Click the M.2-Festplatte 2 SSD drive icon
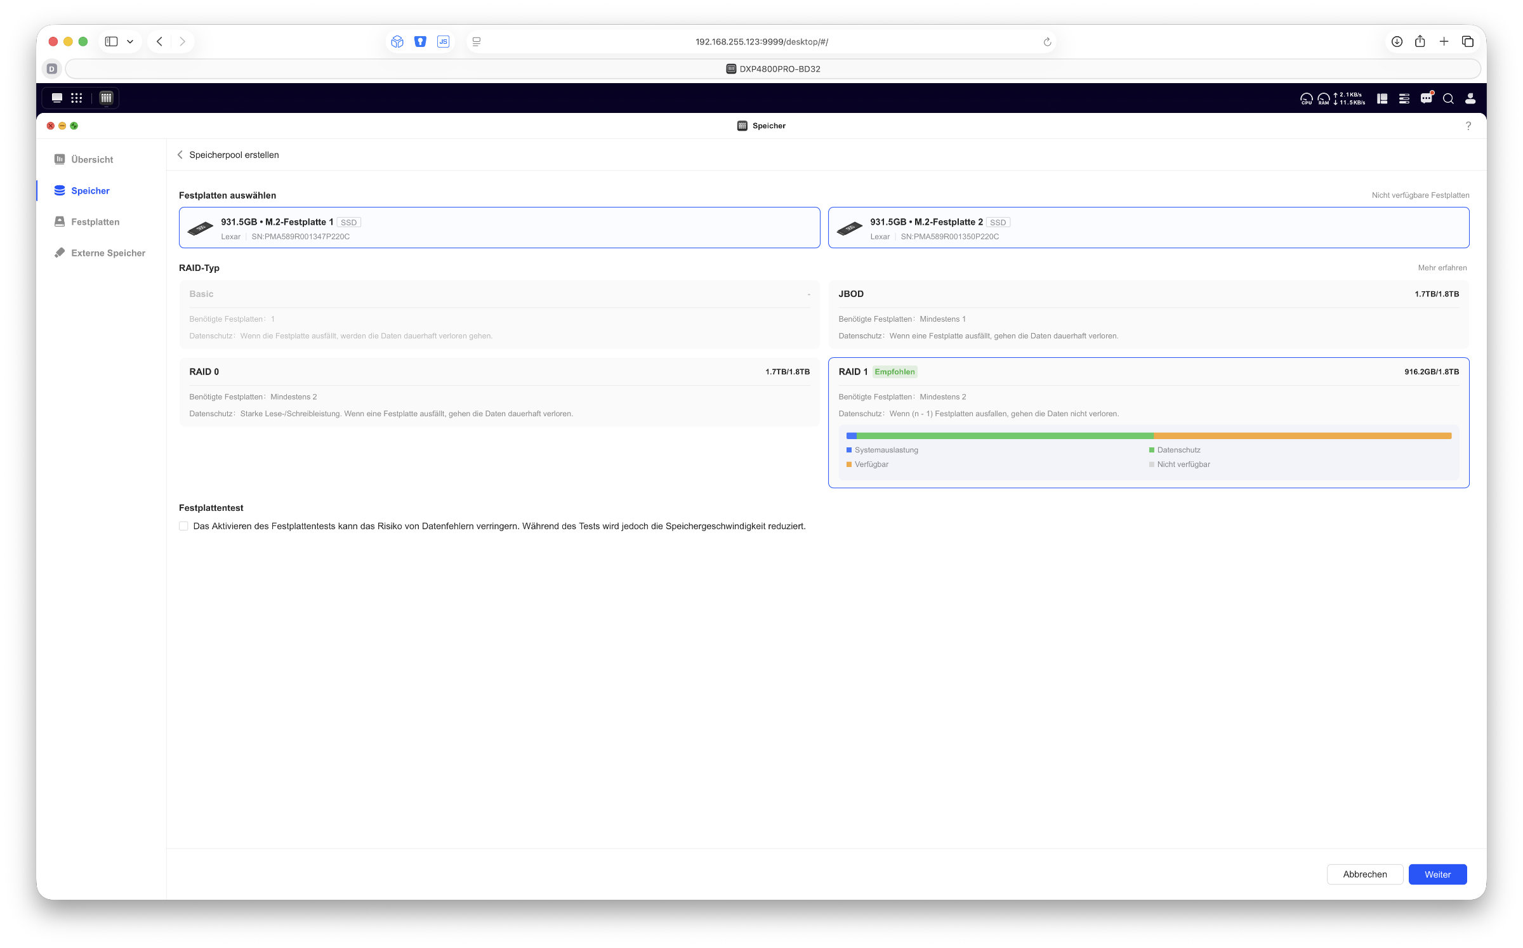Screen dimensions: 1523x948 tap(850, 228)
